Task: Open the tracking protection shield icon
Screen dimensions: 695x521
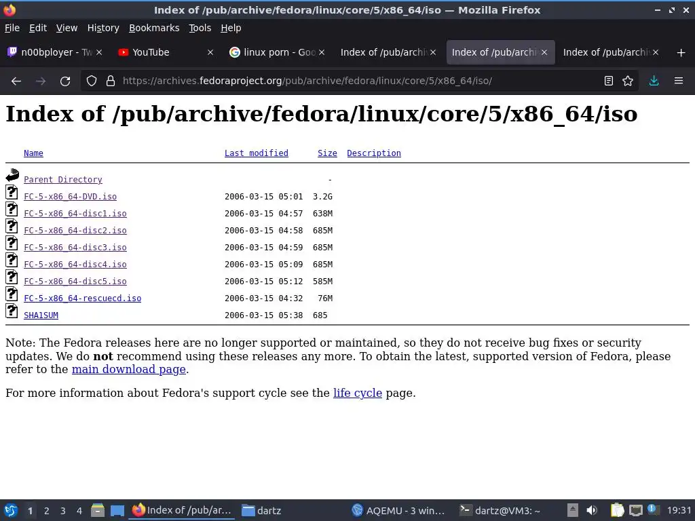Action: 92,81
